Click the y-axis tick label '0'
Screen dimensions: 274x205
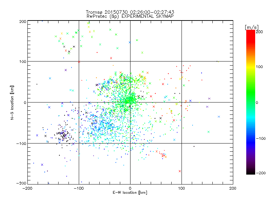[25, 102]
